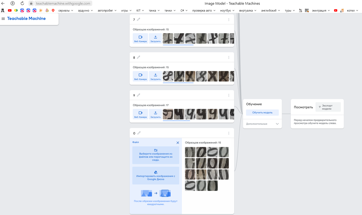Screen dimensions: 362x215
Task: Click the Yandex home button in browser toolbar
Action: coord(13,4)
